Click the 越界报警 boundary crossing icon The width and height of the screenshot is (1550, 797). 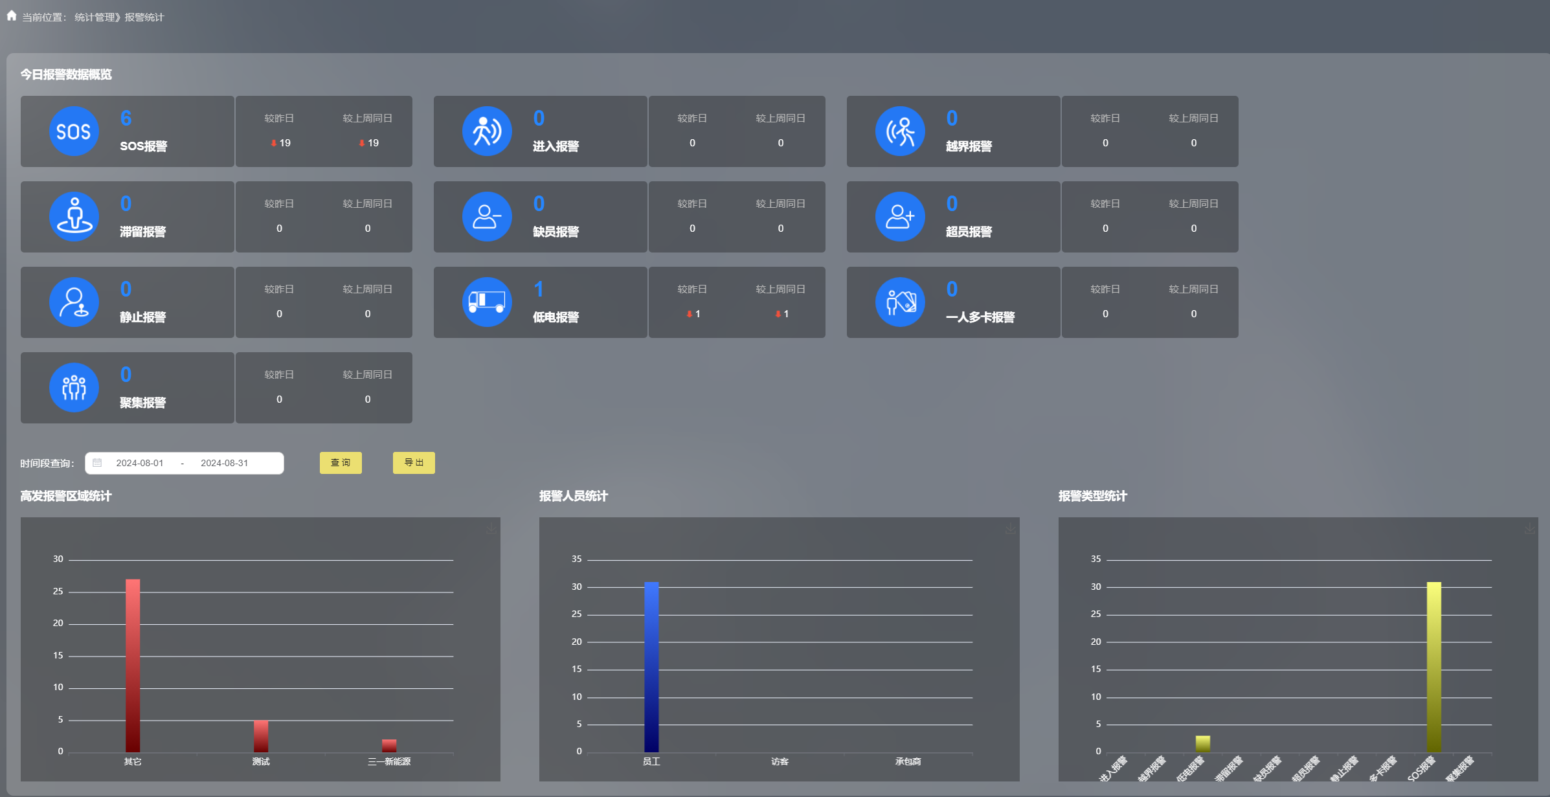[x=900, y=131]
